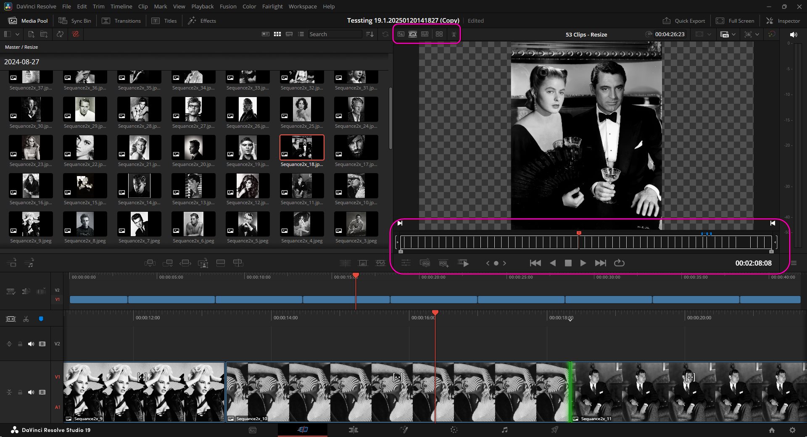Switch to the Edit page icon
This screenshot has height=437, width=807.
(353, 430)
